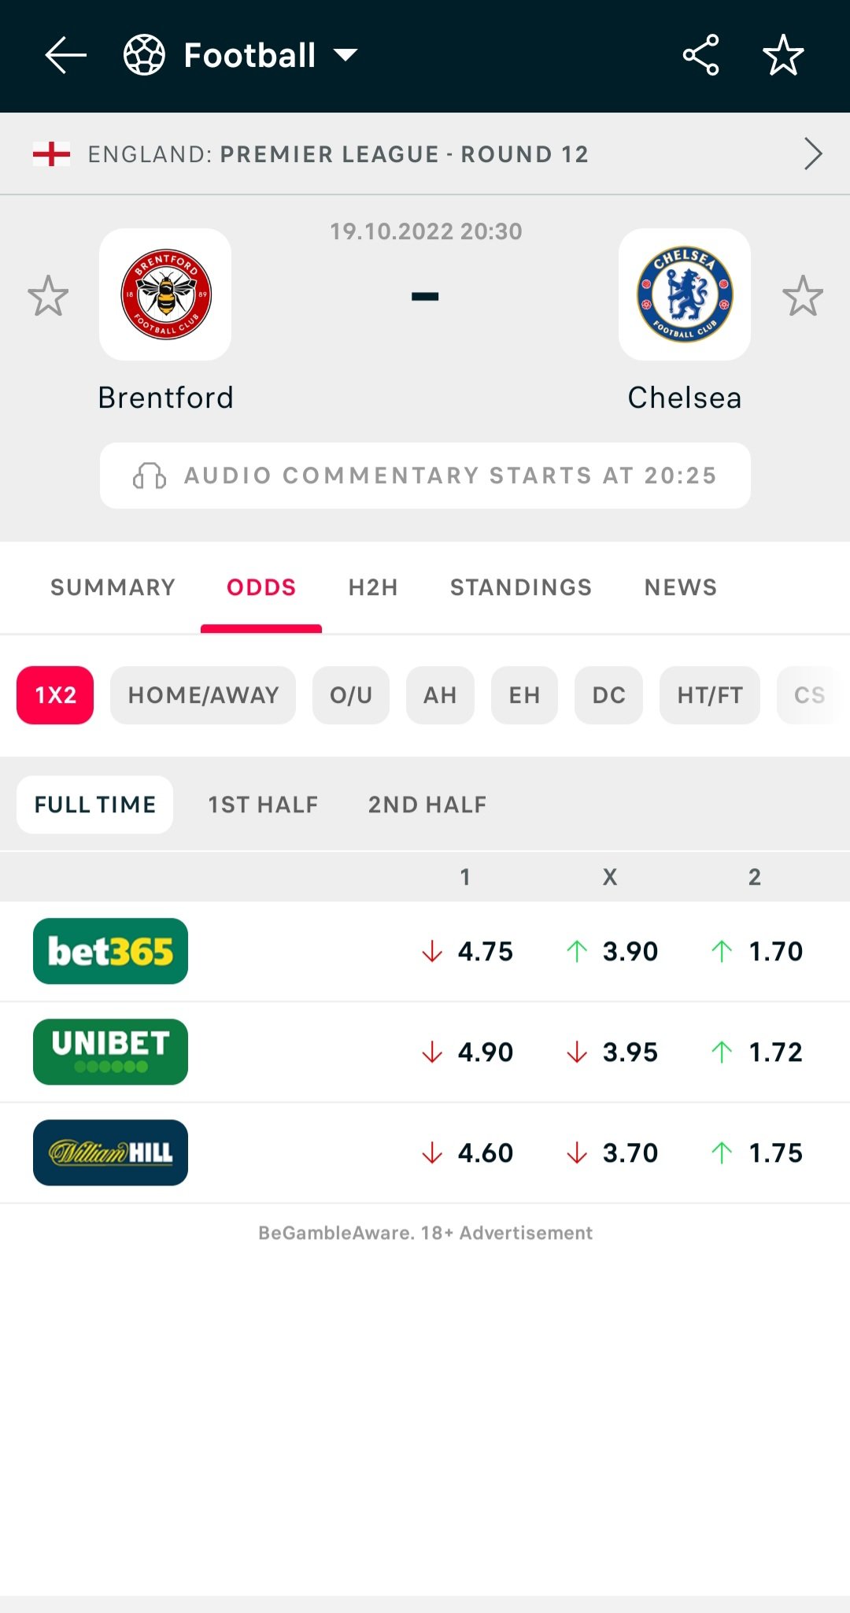Choose the 1ST HALF period
This screenshot has width=850, height=1613.
pyautogui.click(x=263, y=805)
